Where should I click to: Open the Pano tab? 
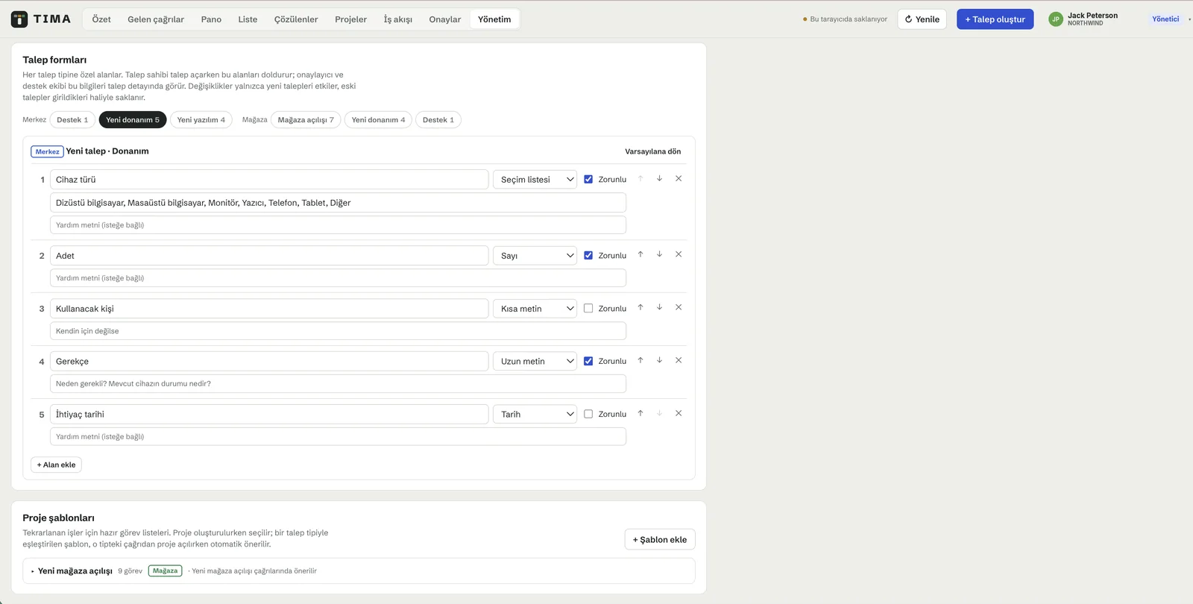[211, 19]
